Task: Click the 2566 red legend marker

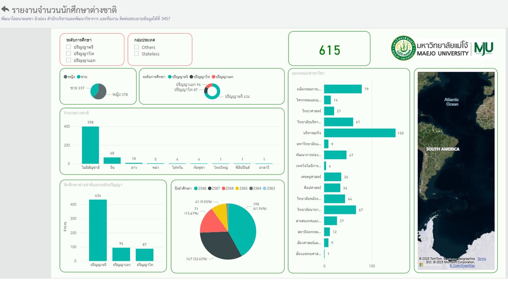Action: coord(223,188)
